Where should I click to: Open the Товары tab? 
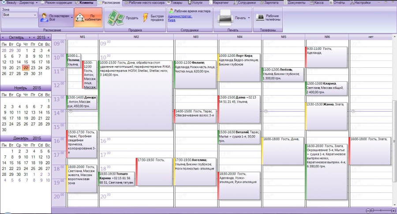175,3
